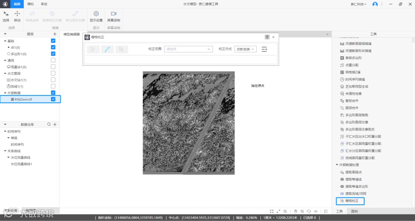Run the 栅格校正 tool
Image resolution: width=415 pixels, height=221 pixels.
point(350,201)
